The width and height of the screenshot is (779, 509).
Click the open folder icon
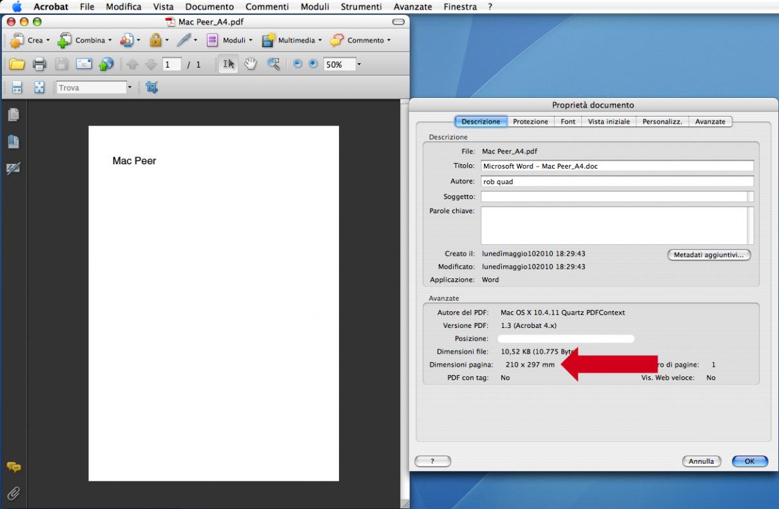pyautogui.click(x=17, y=64)
